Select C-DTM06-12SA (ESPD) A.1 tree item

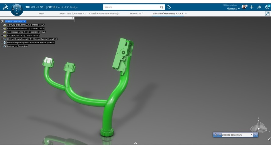tap(26, 25)
